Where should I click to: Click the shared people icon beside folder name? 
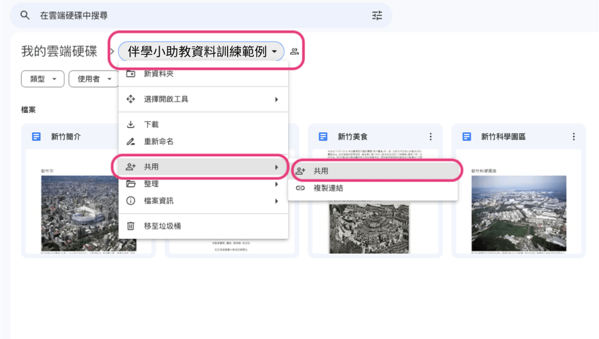pos(294,51)
